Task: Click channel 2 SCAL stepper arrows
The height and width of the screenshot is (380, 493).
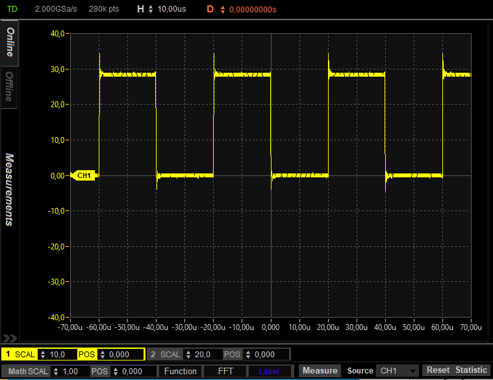Action: pyautogui.click(x=188, y=355)
